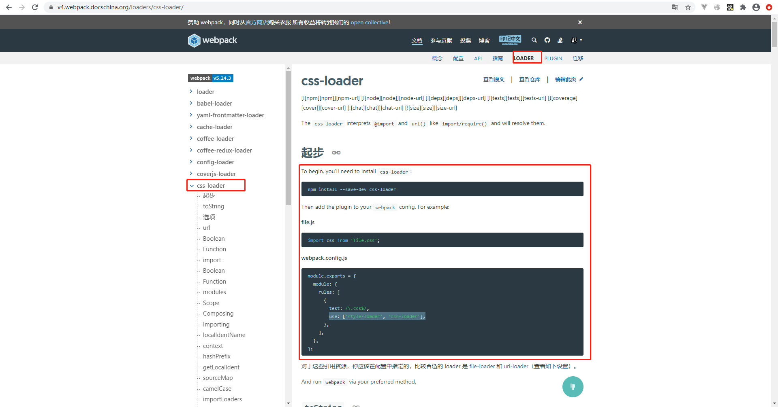Image resolution: width=778 pixels, height=407 pixels.
Task: Click the 印记中文 logo
Action: 510,40
